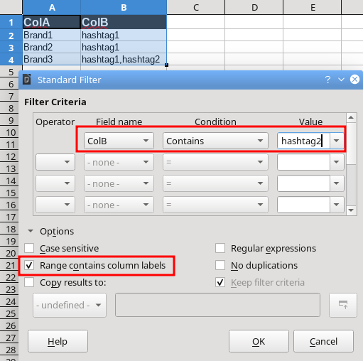Open the hashtag2 value dropdown arrow
The width and height of the screenshot is (363, 361).
pyautogui.click(x=337, y=141)
